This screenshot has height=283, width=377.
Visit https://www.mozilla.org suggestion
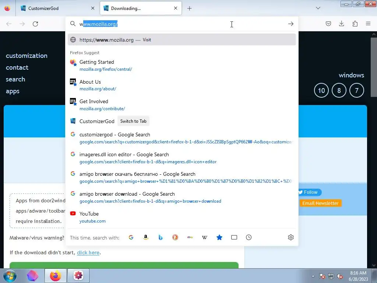(182, 40)
